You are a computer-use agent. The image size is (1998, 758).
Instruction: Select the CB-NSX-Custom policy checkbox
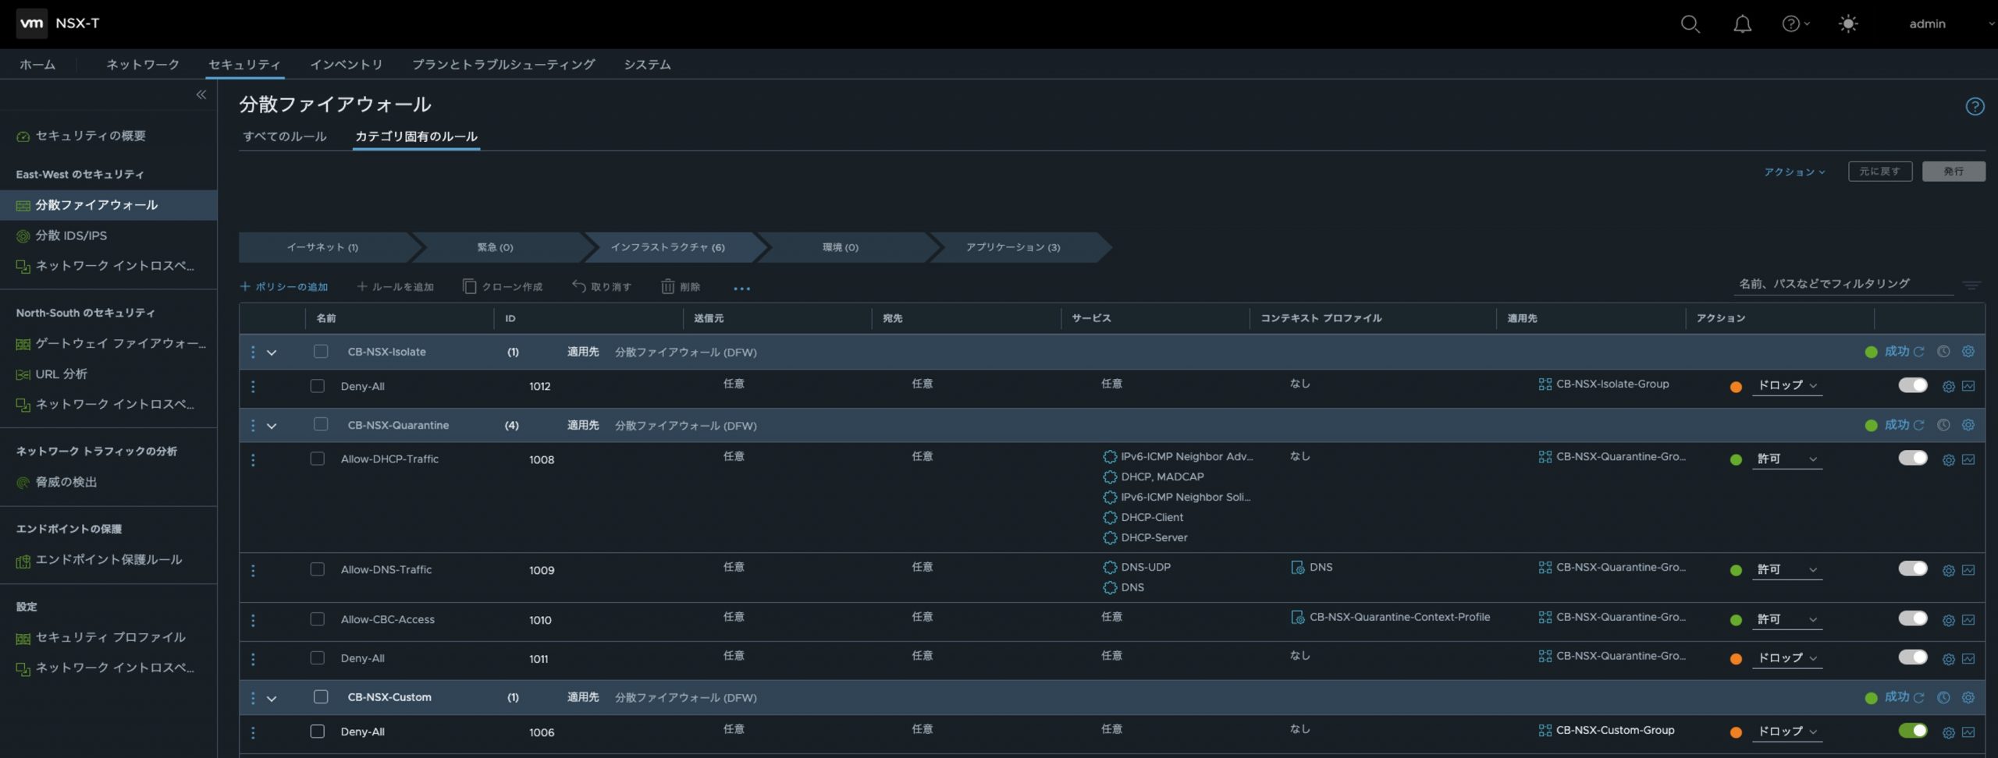tap(320, 697)
